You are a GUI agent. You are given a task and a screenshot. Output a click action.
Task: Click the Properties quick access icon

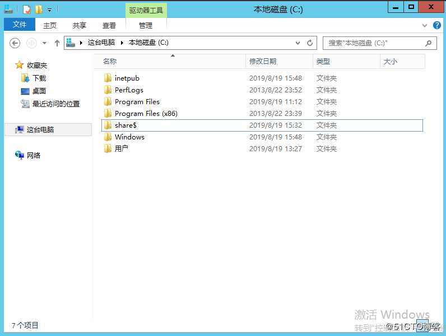coord(27,10)
